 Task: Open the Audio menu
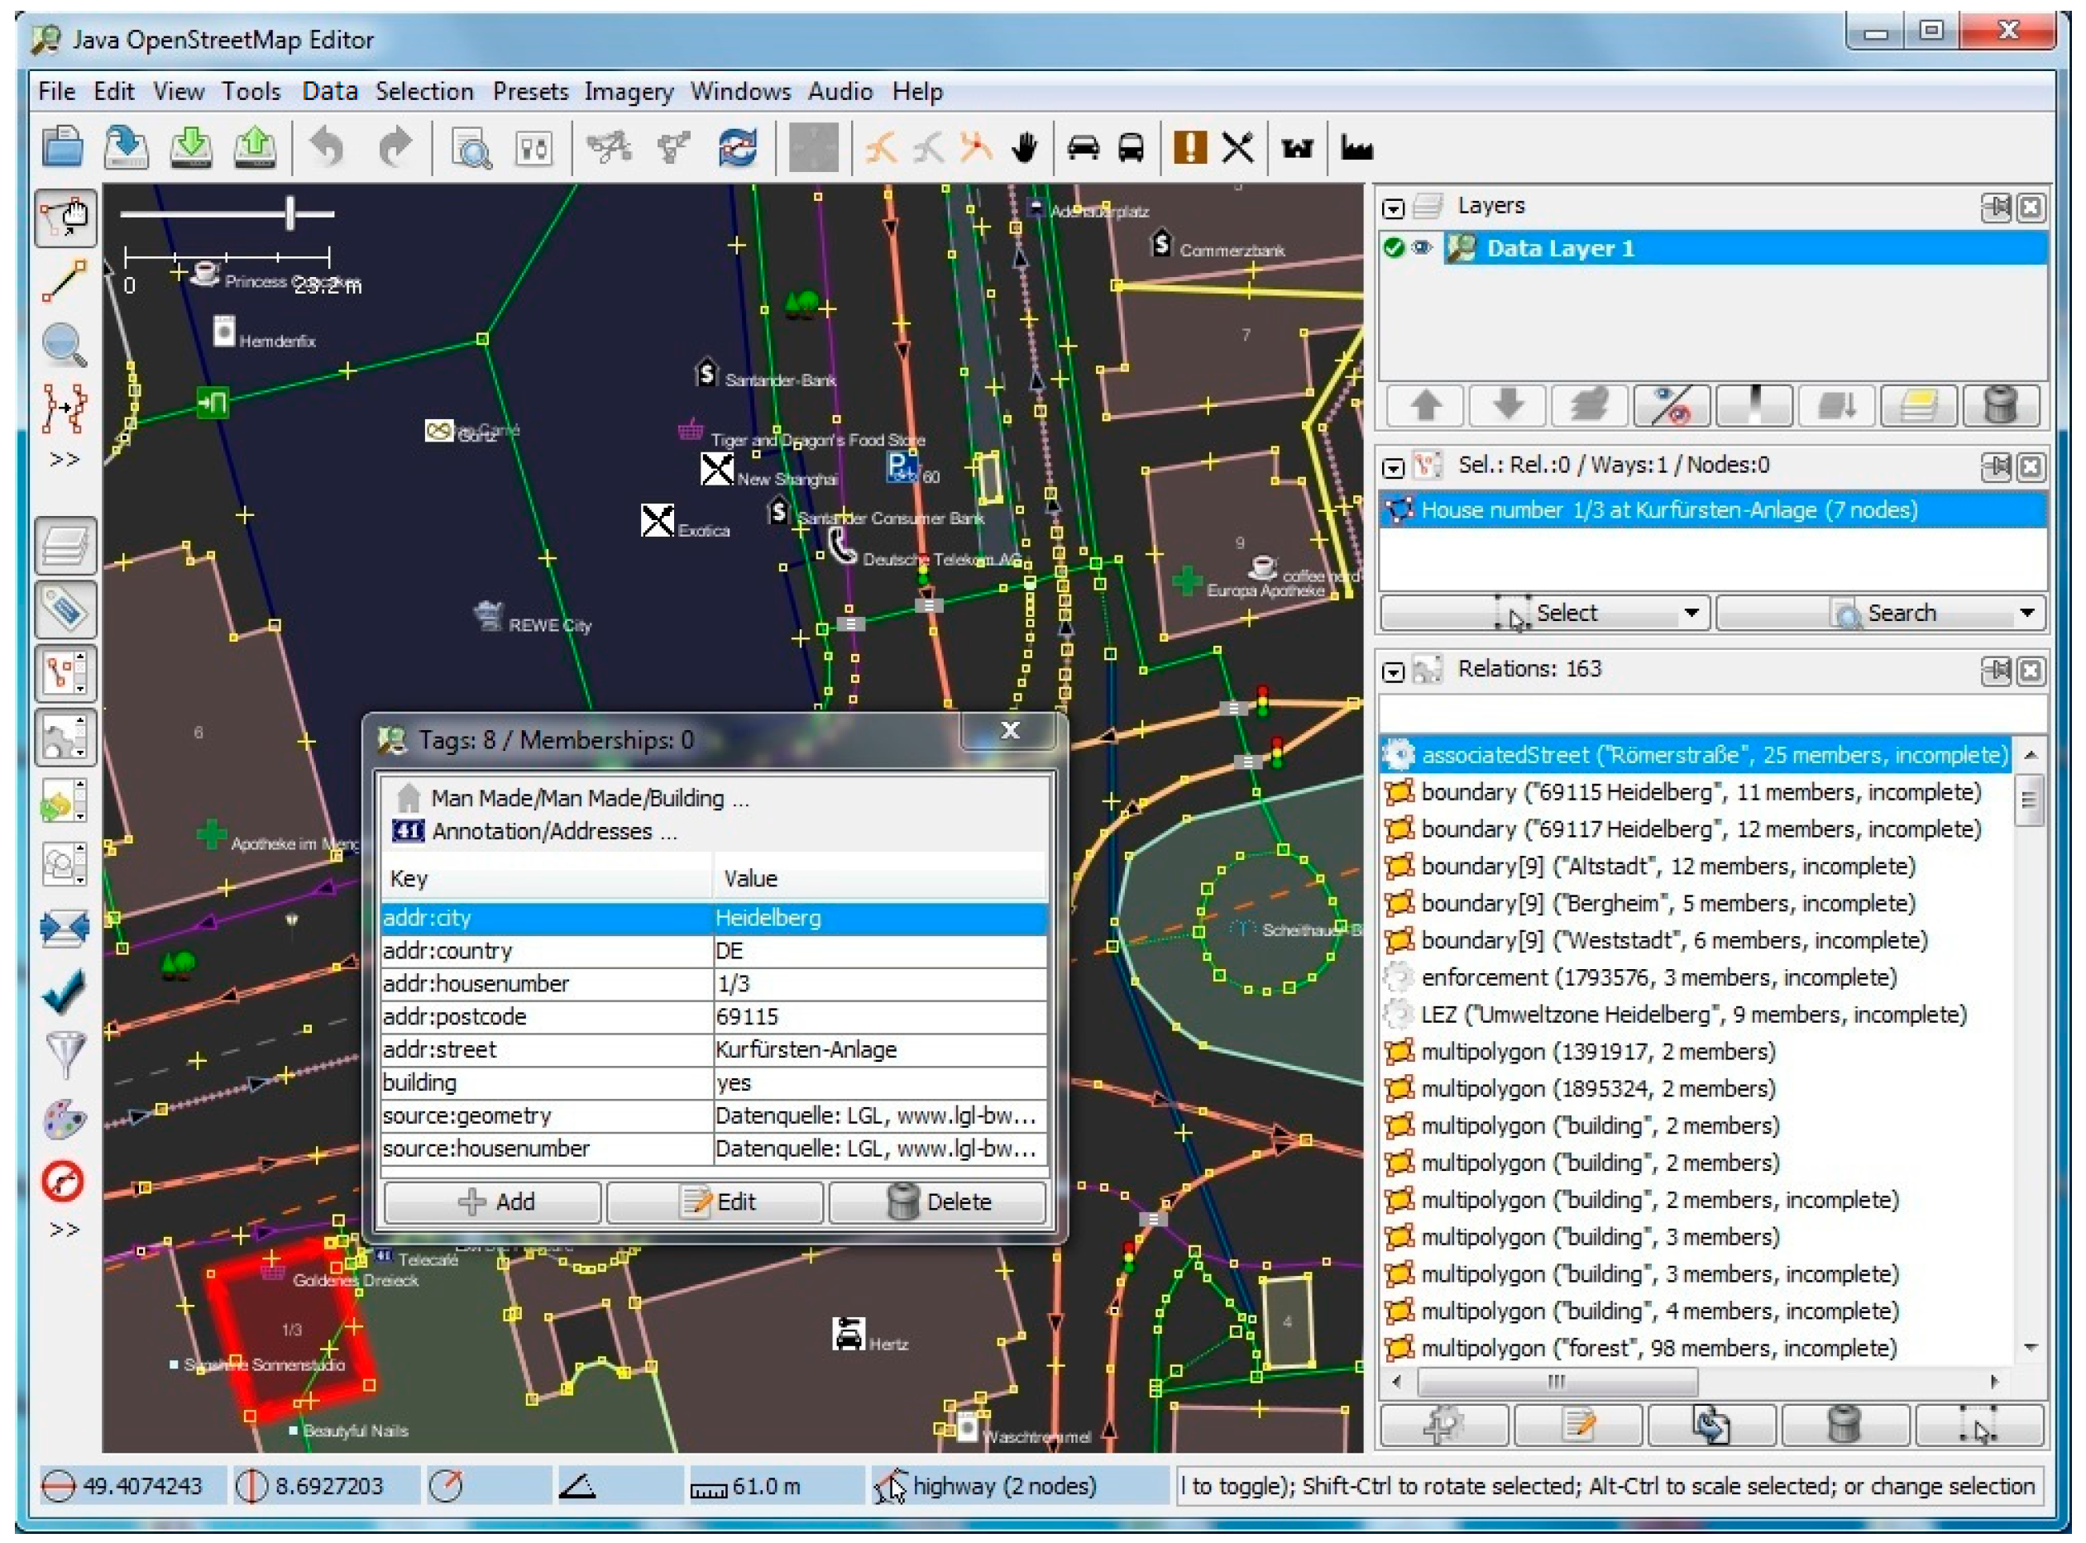[840, 92]
